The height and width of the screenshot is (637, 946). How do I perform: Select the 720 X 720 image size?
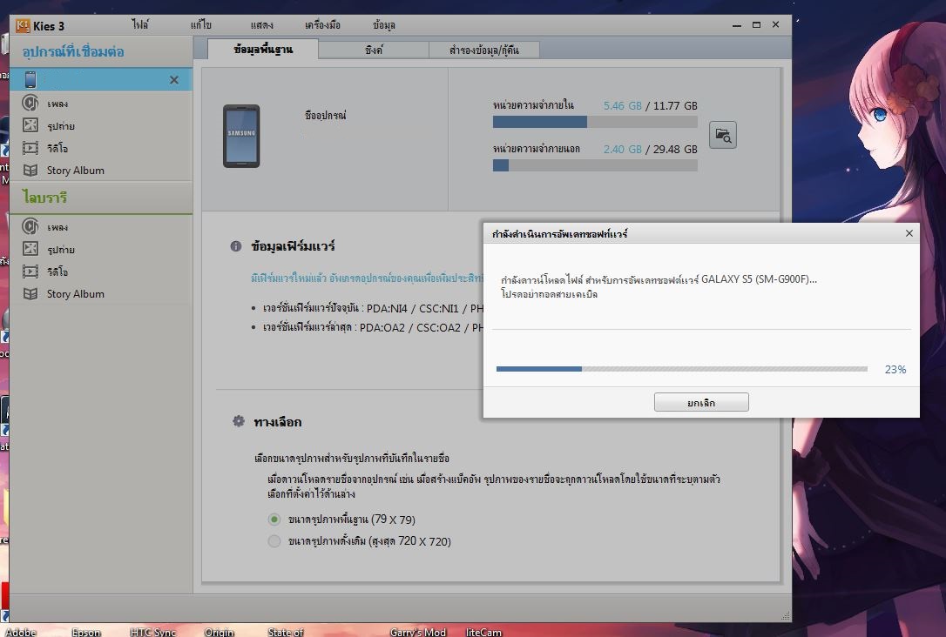point(274,540)
